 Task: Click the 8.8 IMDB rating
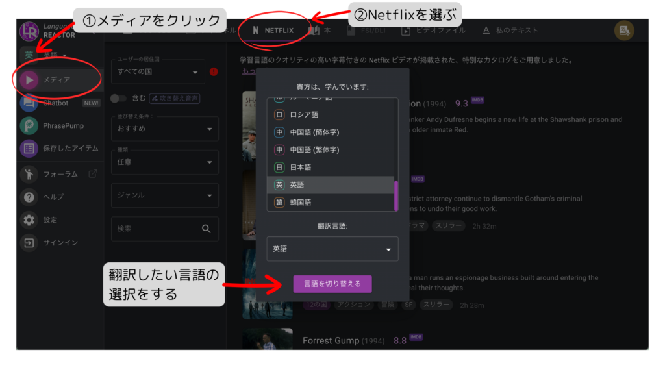[x=400, y=340]
